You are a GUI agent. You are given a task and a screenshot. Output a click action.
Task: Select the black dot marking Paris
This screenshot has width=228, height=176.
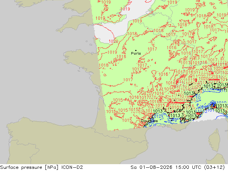coord(136,50)
